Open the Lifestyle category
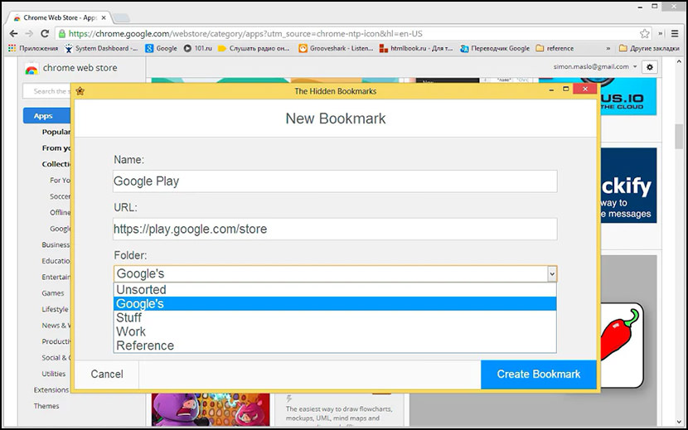This screenshot has height=430, width=688. coord(55,309)
